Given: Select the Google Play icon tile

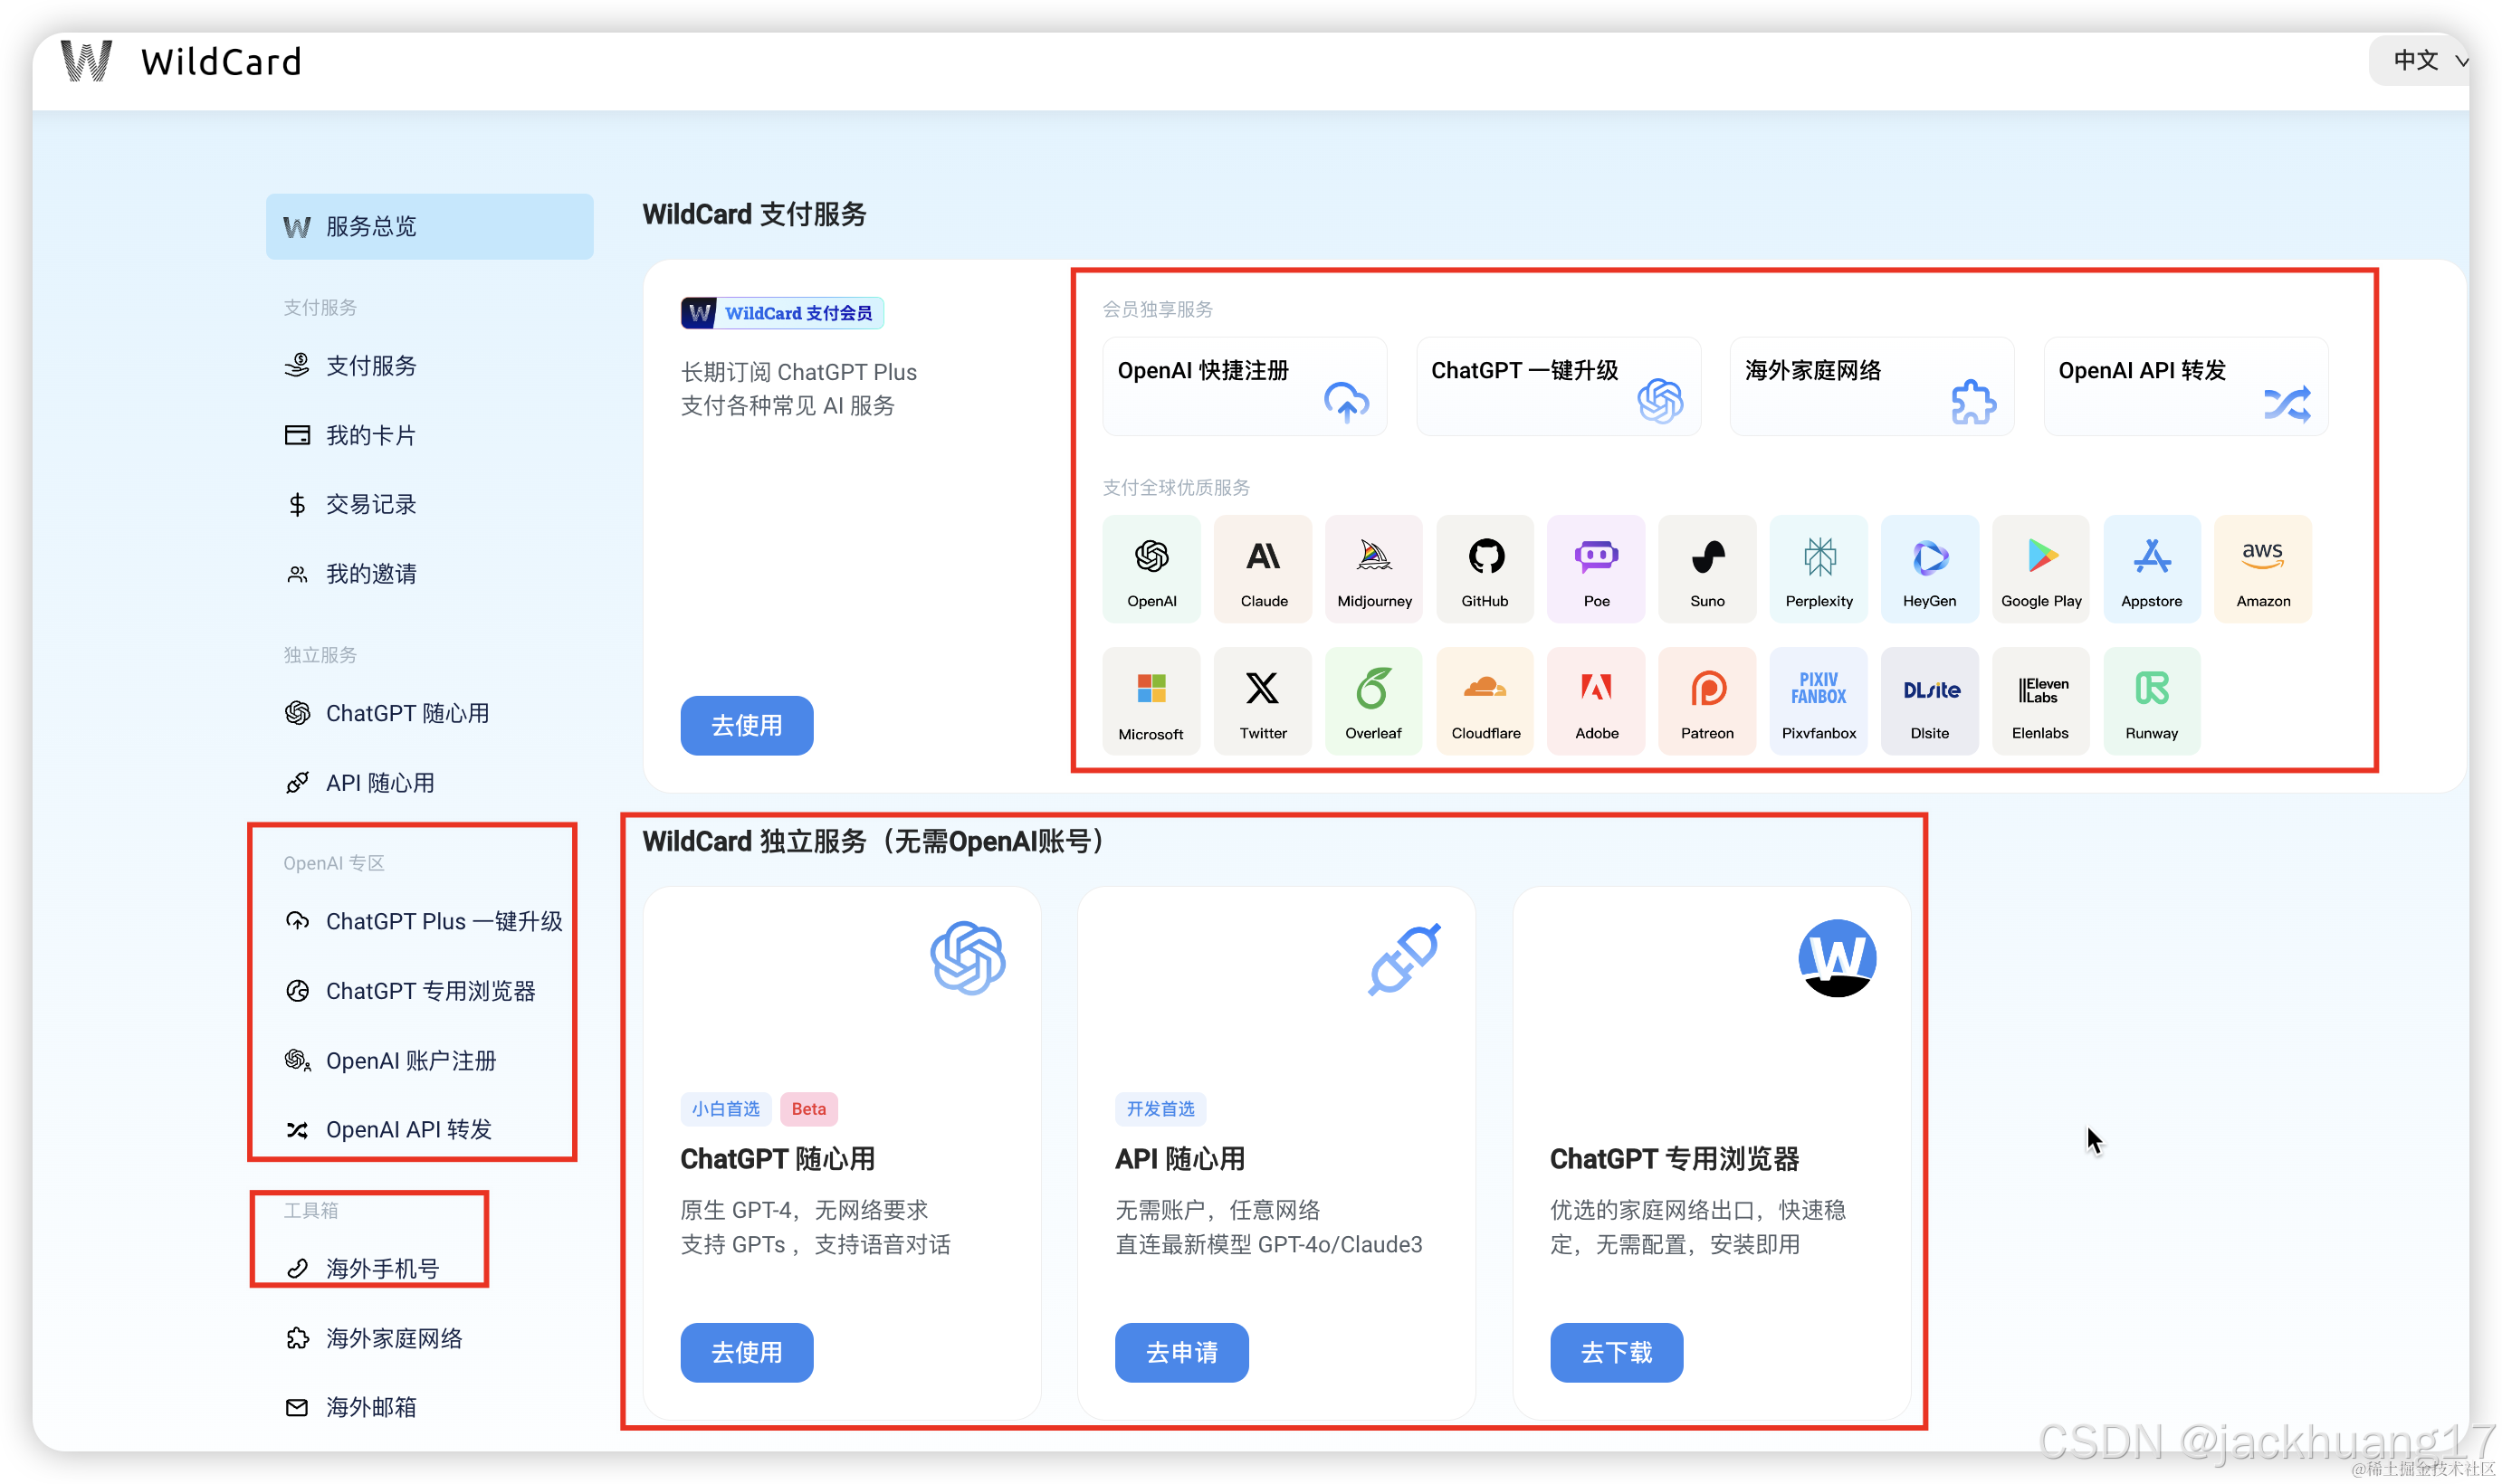Looking at the screenshot, I should 2039,569.
